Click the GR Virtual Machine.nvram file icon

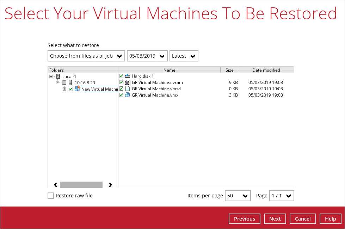[x=128, y=82]
